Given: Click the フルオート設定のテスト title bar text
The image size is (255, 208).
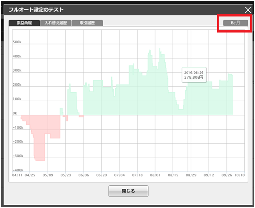Looking at the screenshot, I should click(36, 10).
